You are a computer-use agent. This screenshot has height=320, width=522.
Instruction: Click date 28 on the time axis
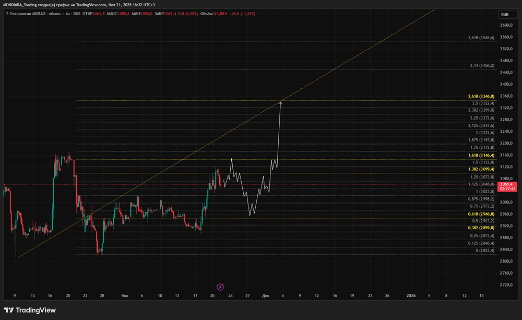pos(102,295)
